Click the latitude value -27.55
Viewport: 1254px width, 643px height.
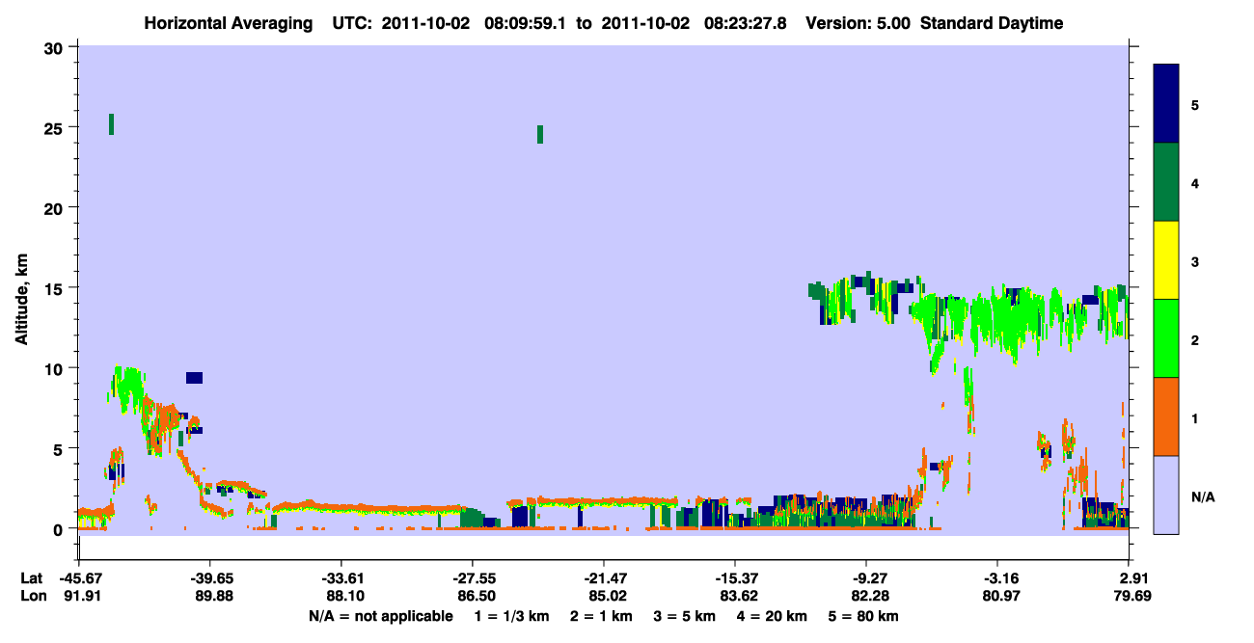coord(472,578)
